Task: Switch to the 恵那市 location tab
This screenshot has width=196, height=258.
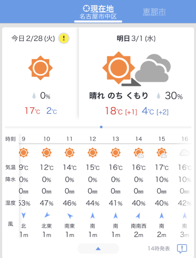Action: (154, 12)
